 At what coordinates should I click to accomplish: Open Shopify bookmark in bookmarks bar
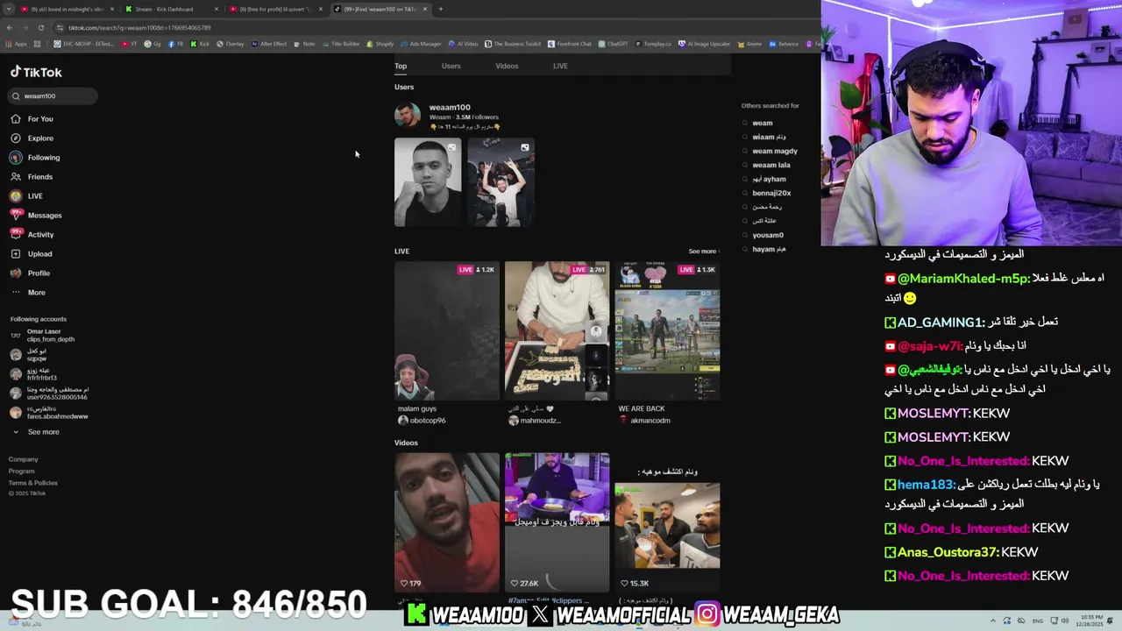380,44
